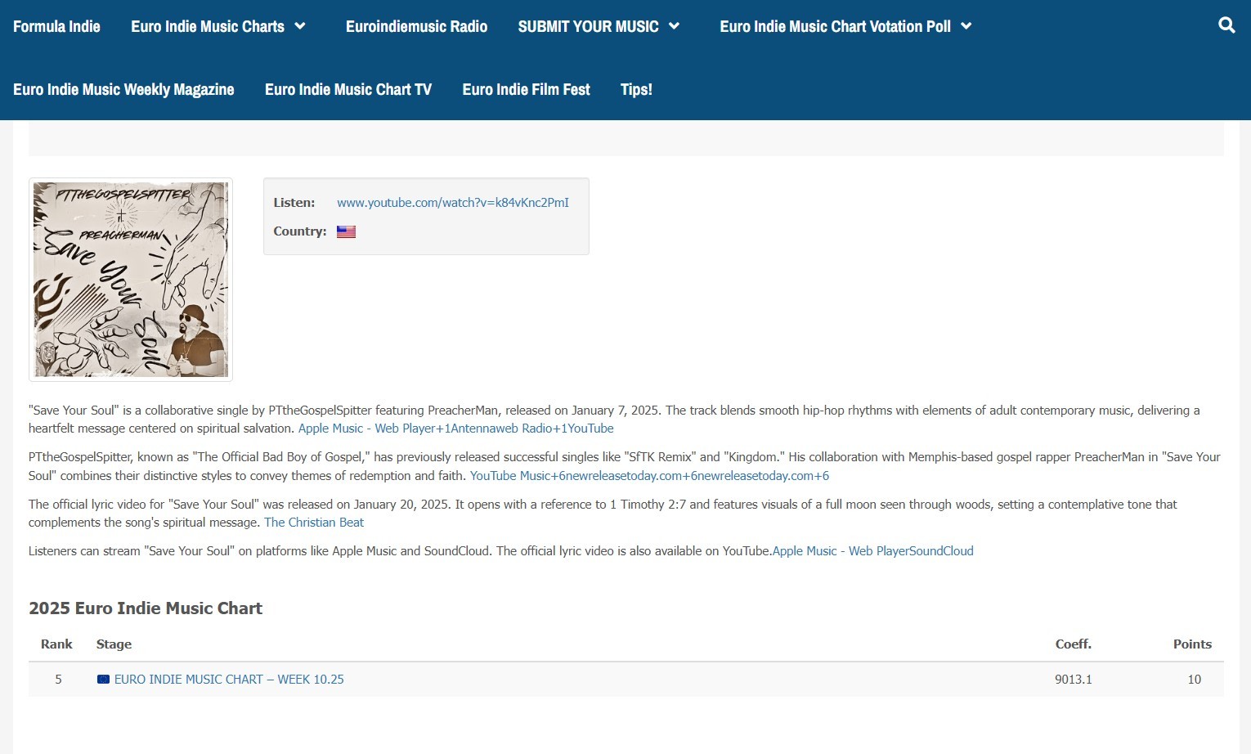
Task: Expand the Euro Indie Music Charts chevron
Action: [300, 26]
